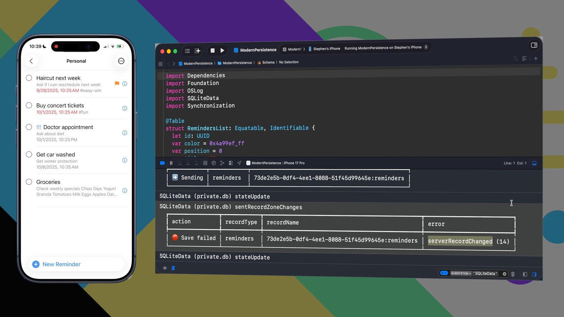Mark Haircut next week as complete

tap(29, 78)
